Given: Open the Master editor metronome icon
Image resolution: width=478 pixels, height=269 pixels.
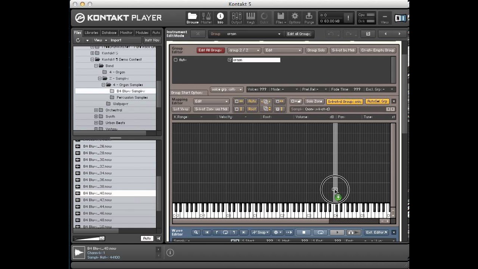Looking at the screenshot, I should tap(206, 18).
